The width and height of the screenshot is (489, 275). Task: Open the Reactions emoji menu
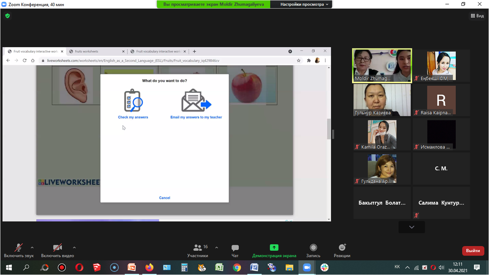pos(342,250)
